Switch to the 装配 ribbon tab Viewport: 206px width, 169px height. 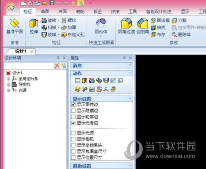click(x=80, y=11)
